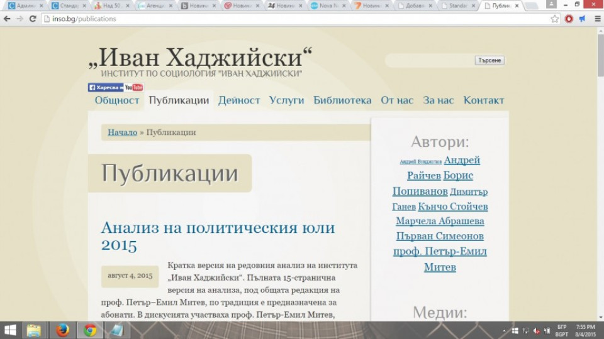Image resolution: width=604 pixels, height=339 pixels.
Task: Close the active 'Публик' tab
Action: (x=517, y=6)
